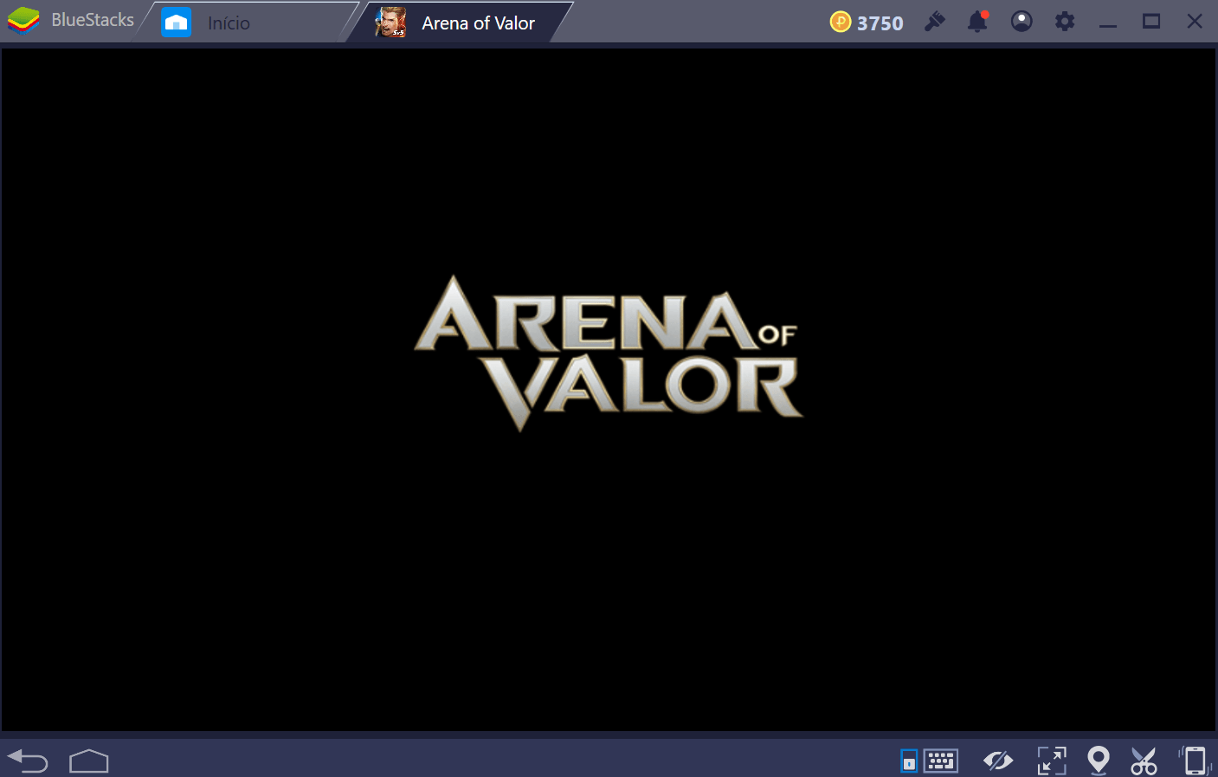Maximize the BlueStacks window

click(x=1151, y=22)
